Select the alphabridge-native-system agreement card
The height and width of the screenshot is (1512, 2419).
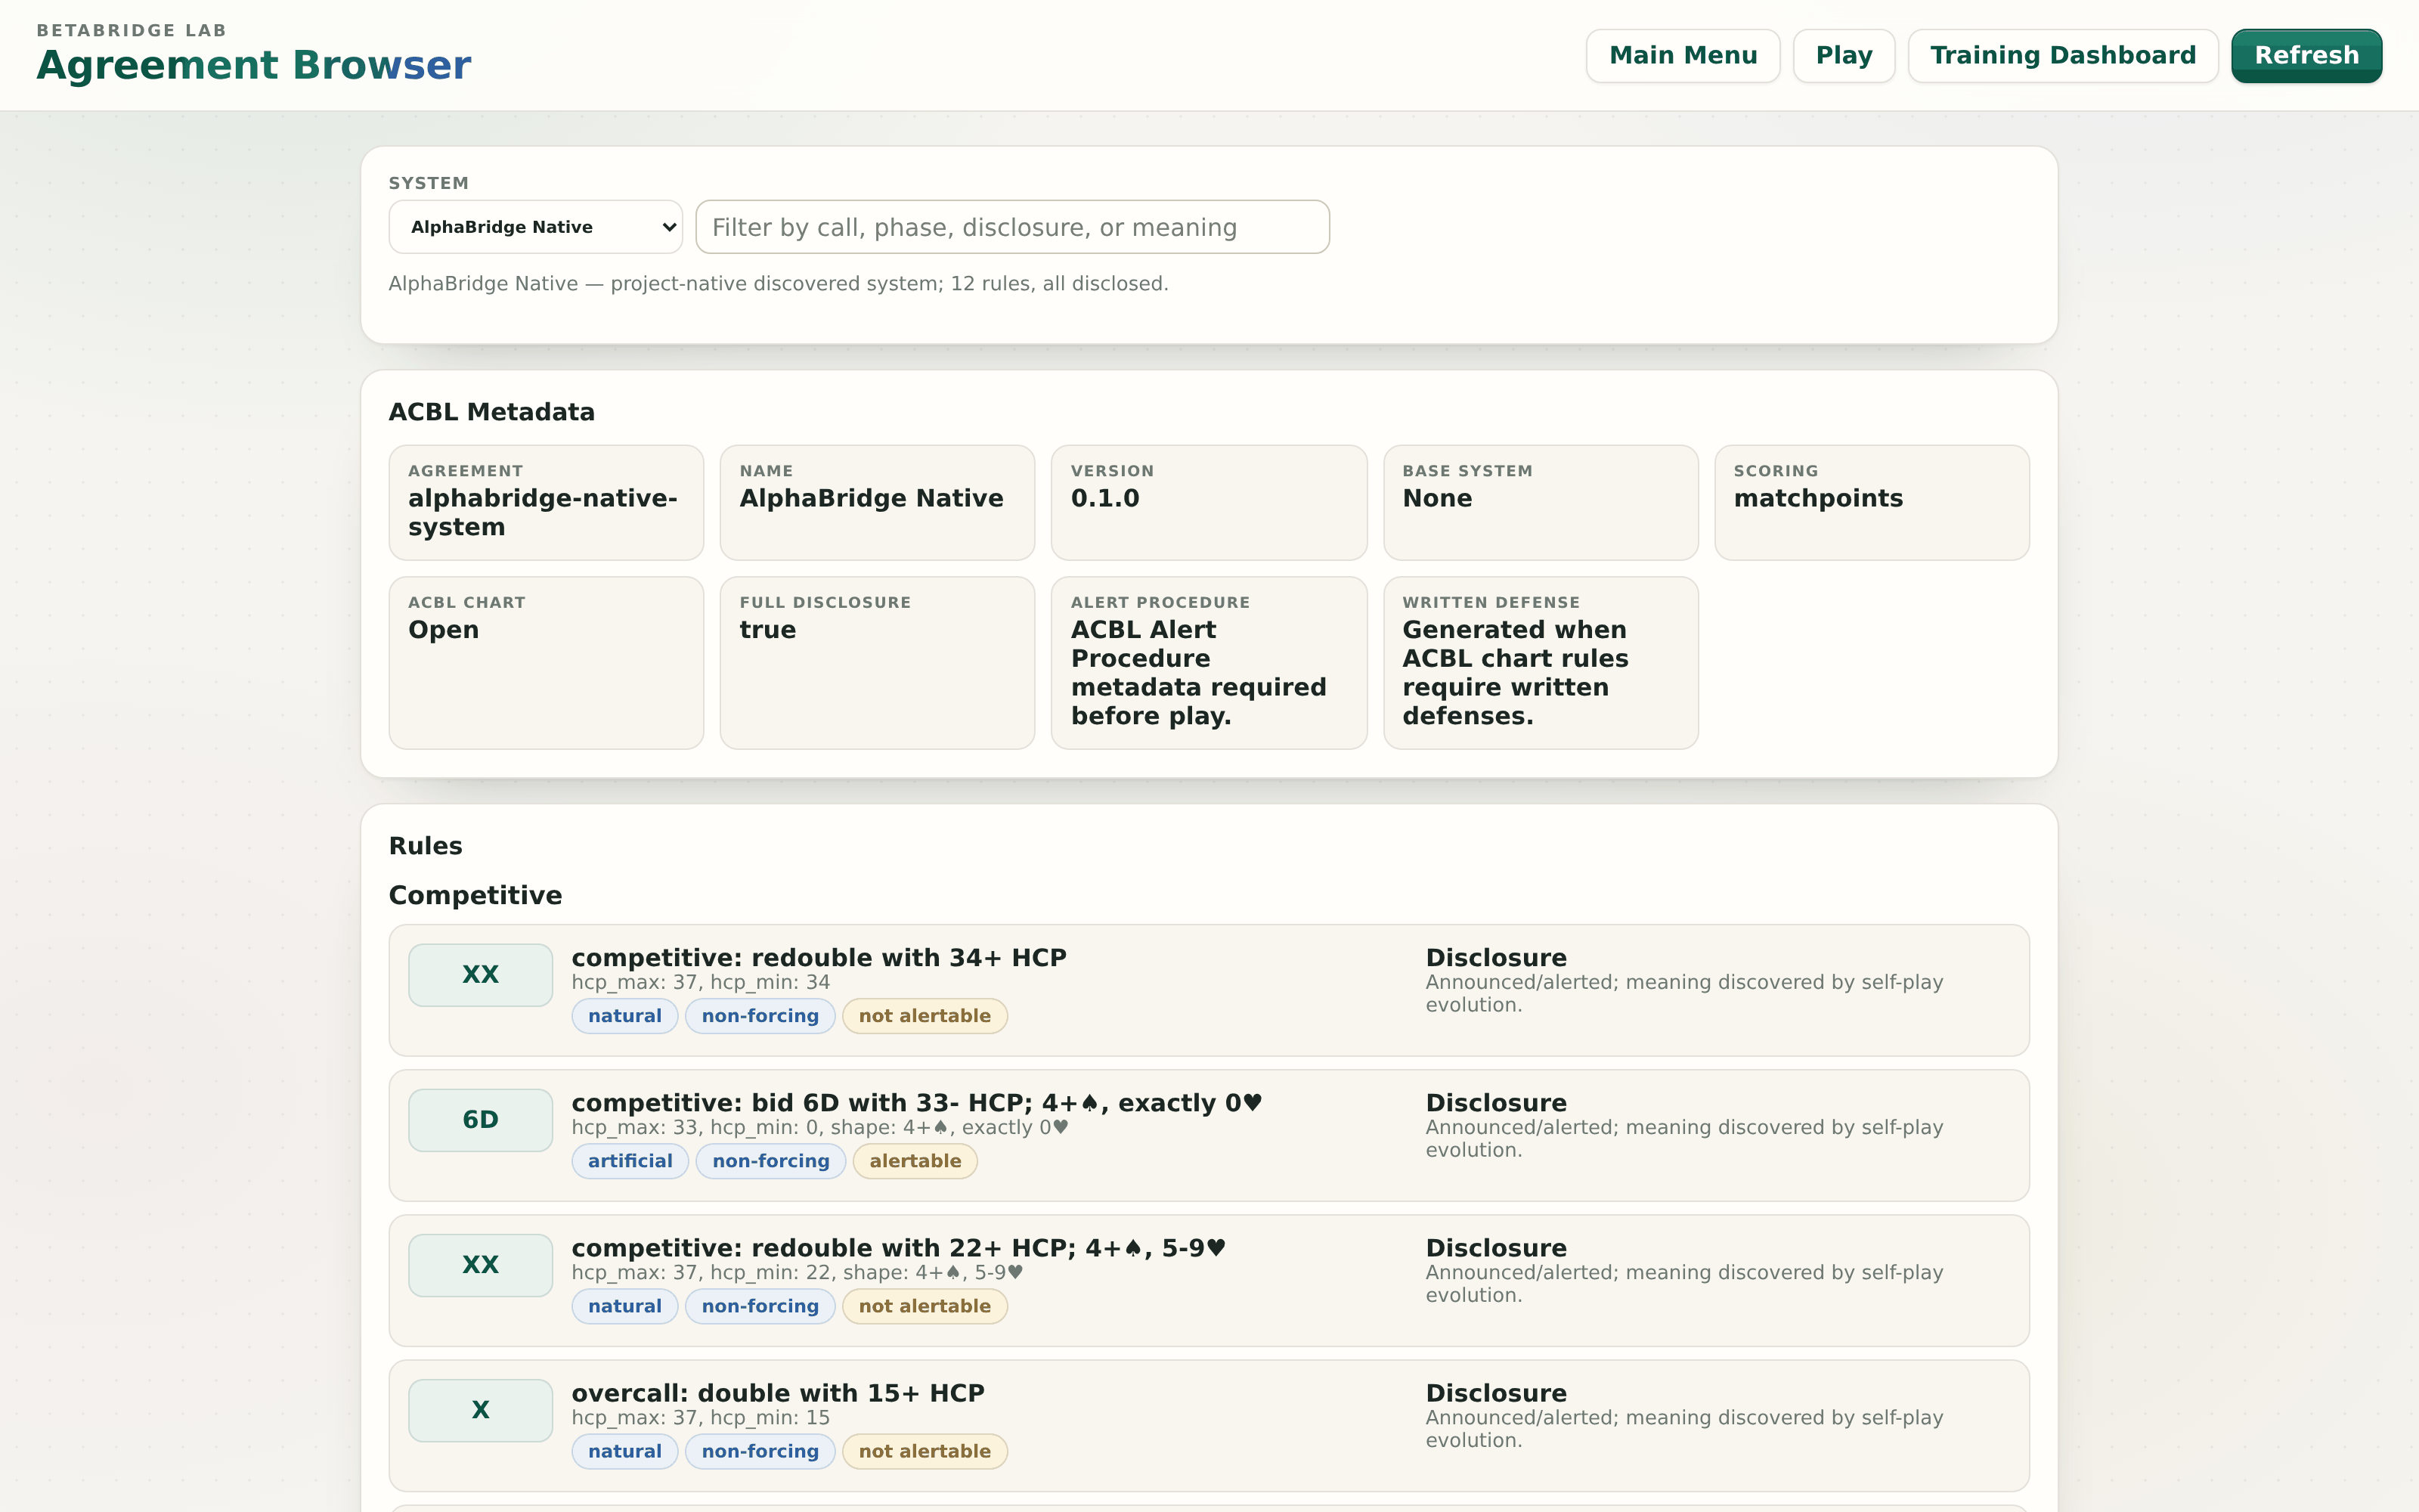pos(546,503)
